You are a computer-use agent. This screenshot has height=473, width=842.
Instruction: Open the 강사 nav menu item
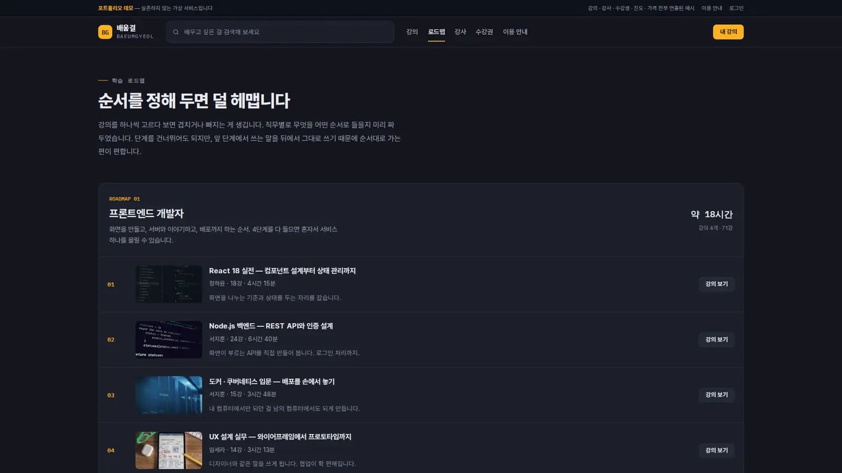tap(460, 32)
